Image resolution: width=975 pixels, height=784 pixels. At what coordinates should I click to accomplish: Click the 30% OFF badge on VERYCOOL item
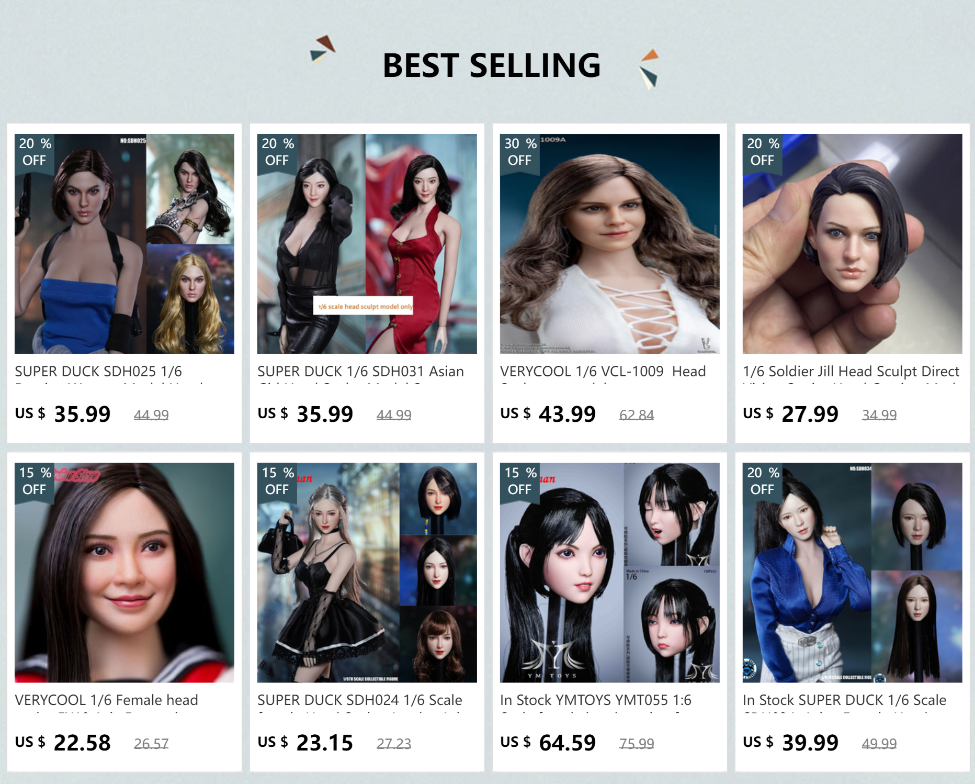(520, 152)
